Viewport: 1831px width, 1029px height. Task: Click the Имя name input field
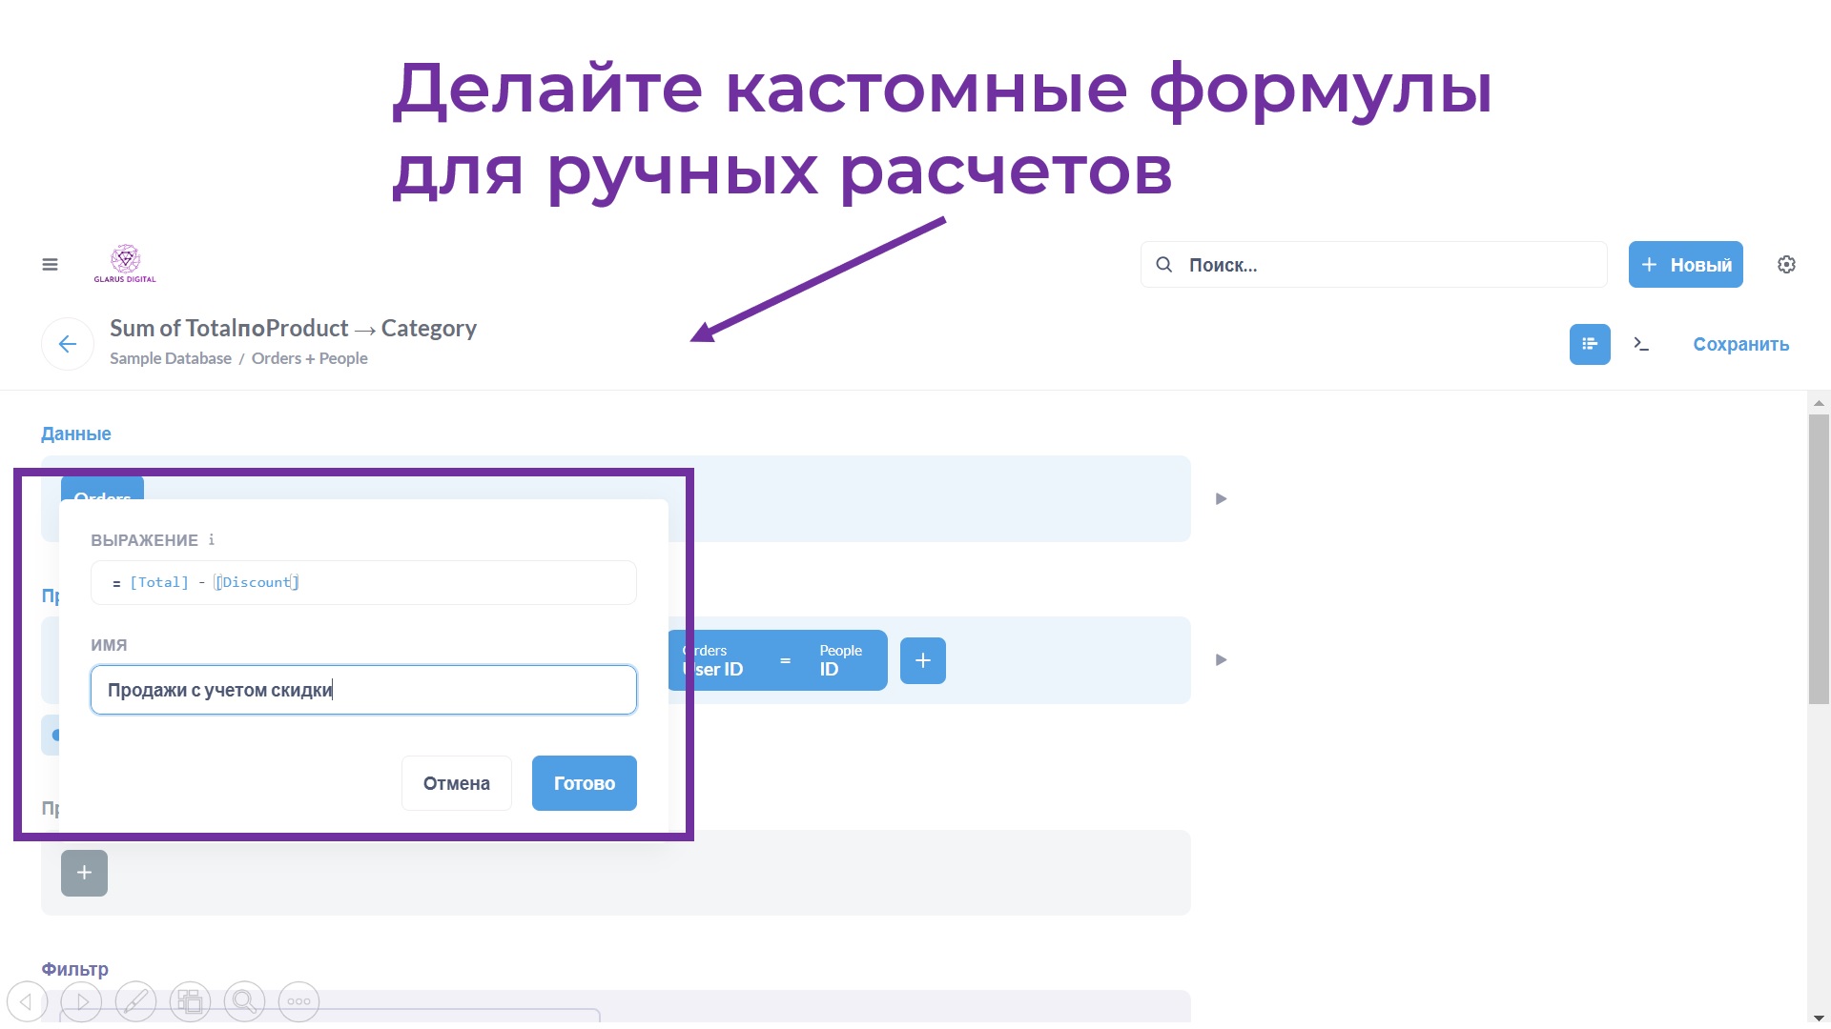[363, 690]
